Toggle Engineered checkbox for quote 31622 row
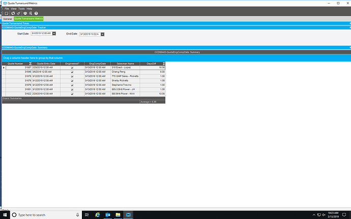This screenshot has width=351, height=219. 72,94
